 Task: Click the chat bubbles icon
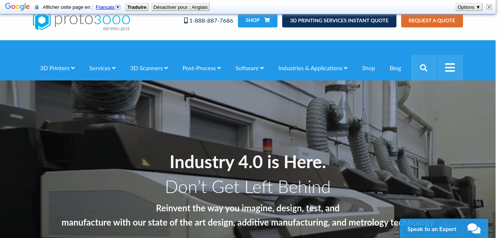(474, 229)
